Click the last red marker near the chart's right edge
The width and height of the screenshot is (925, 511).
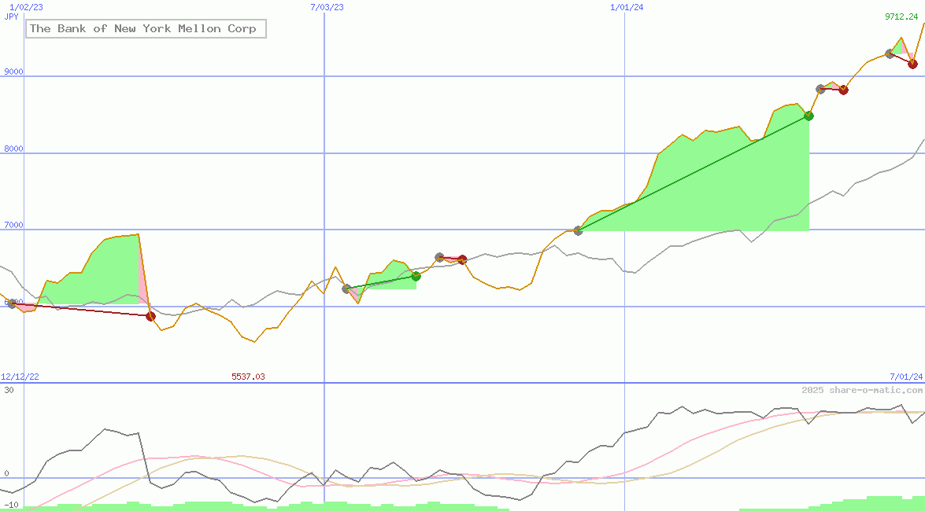click(912, 64)
